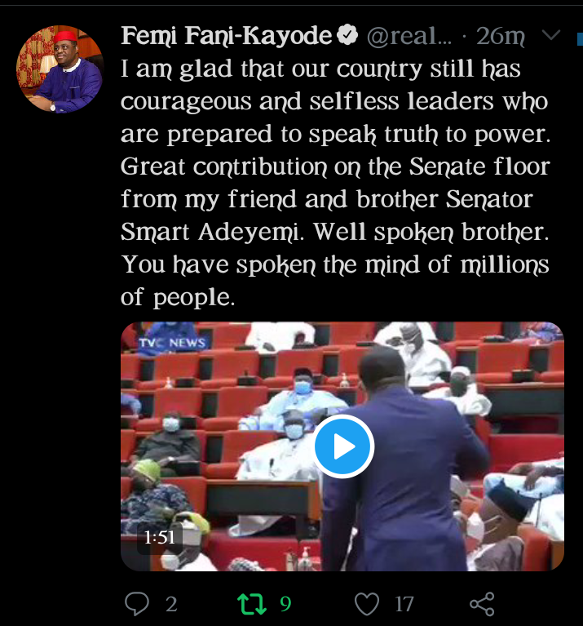Play the Senate floor video
The width and height of the screenshot is (583, 626).
click(x=342, y=446)
